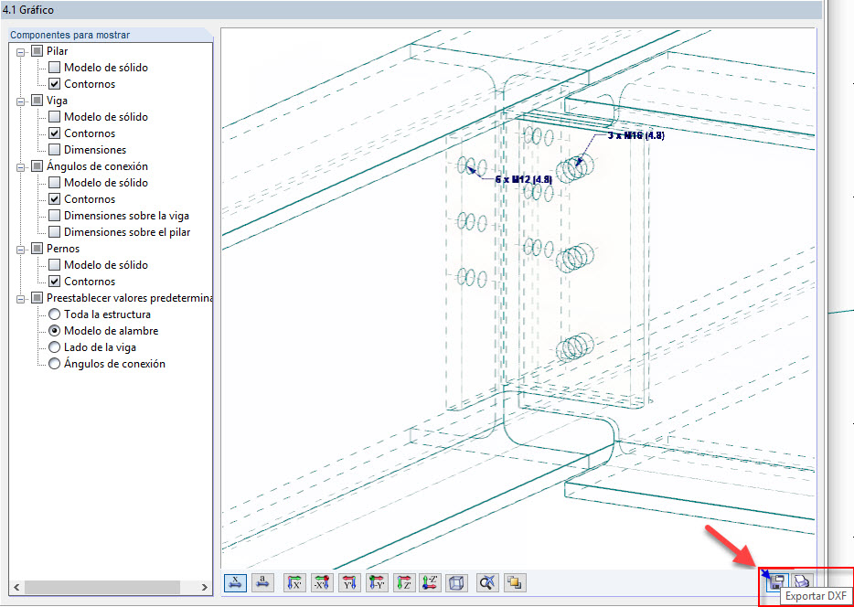Select the Ángulos de conexión preset radio
This screenshot has width=854, height=607.
(x=54, y=364)
